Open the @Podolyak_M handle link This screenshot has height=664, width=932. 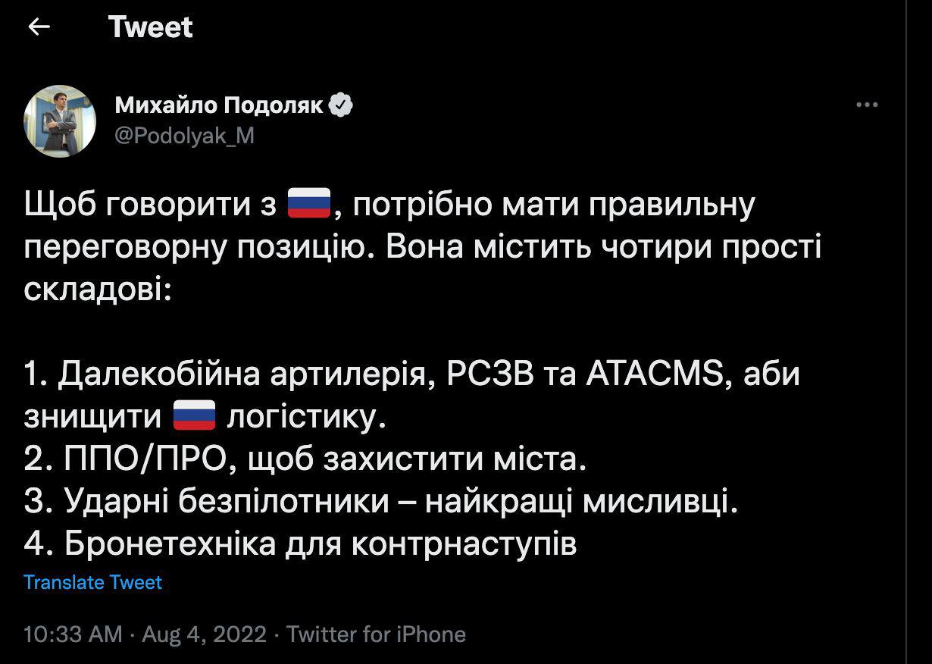point(184,136)
